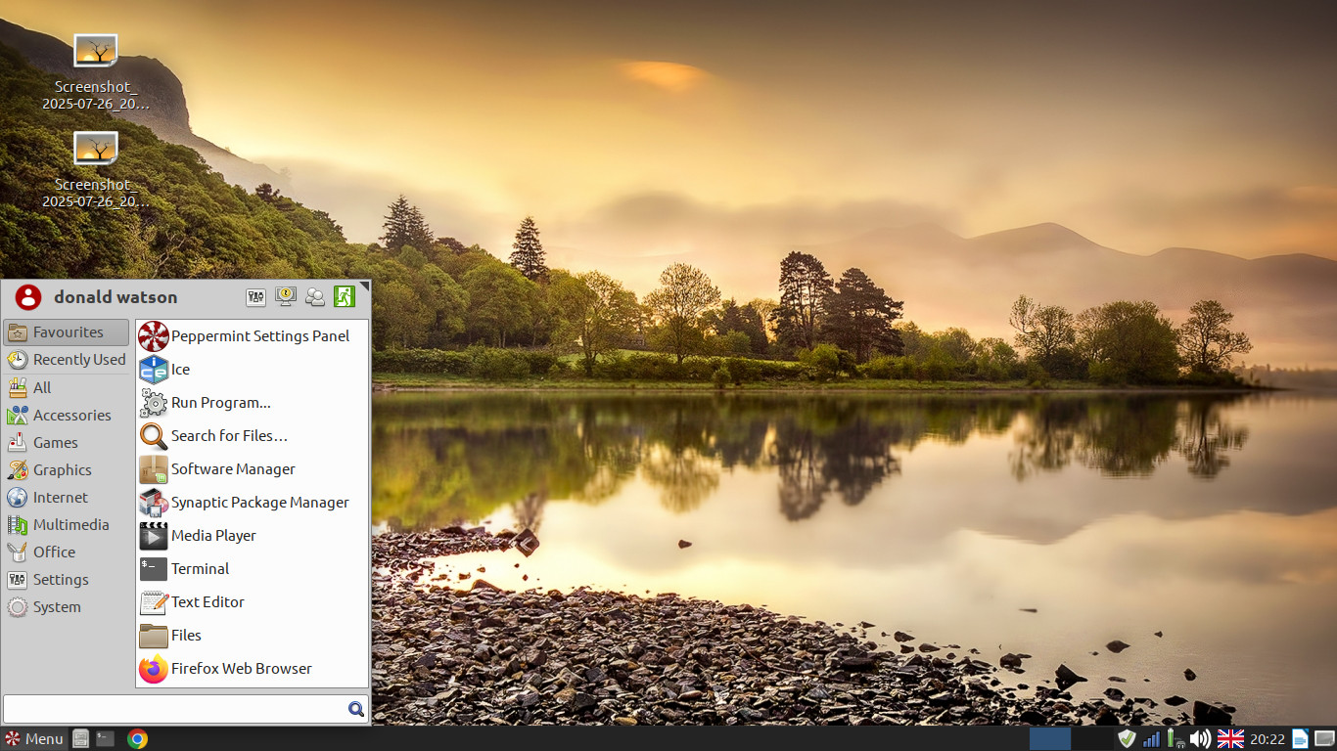Focus the menu search input field
1337x751 pixels.
[186, 709]
